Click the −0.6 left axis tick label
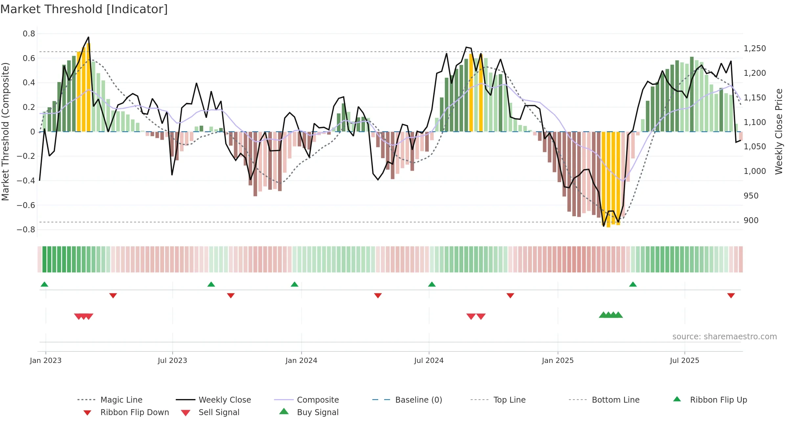Viewport: 788px width, 443px height. coord(26,205)
